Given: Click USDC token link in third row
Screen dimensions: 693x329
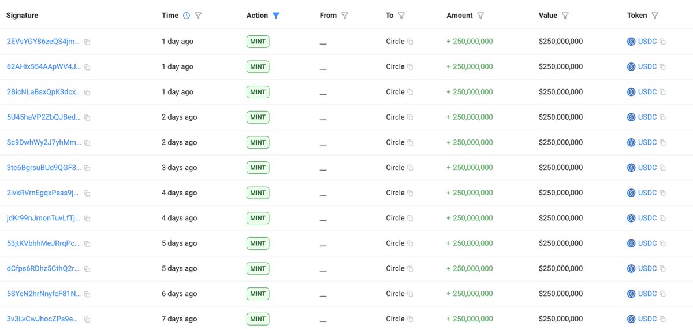Looking at the screenshot, I should pos(647,92).
